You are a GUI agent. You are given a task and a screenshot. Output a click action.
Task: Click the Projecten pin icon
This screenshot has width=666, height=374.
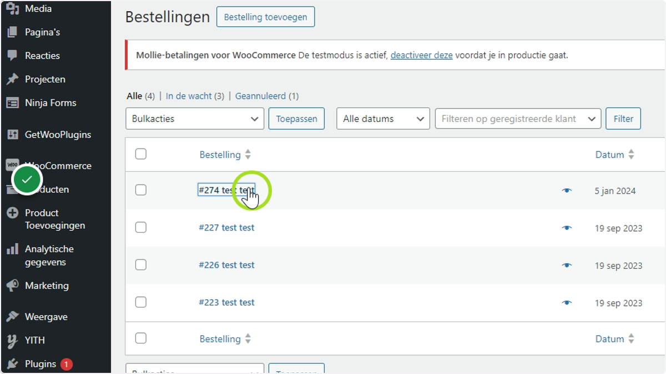(x=12, y=79)
